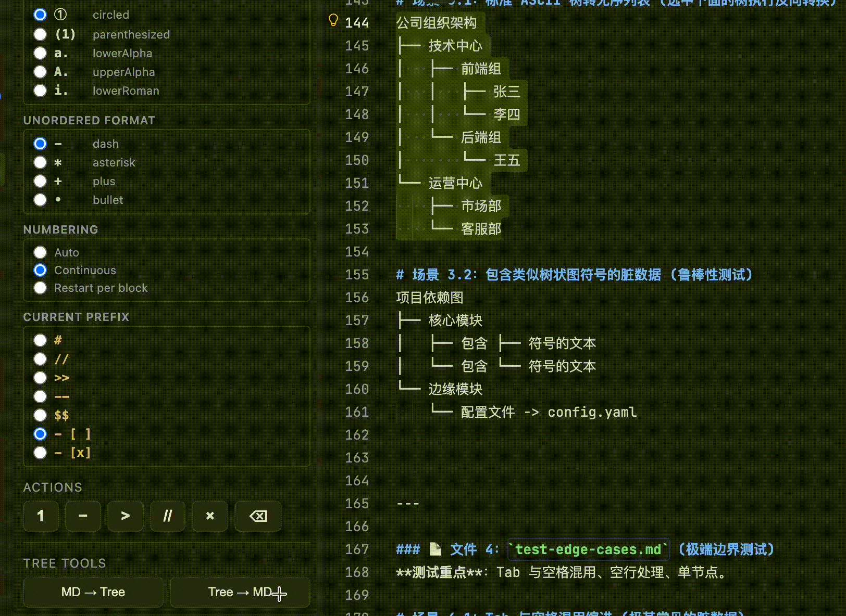846x616 pixels.
Task: Click 符号的文本 on line 159
Action: 562,366
